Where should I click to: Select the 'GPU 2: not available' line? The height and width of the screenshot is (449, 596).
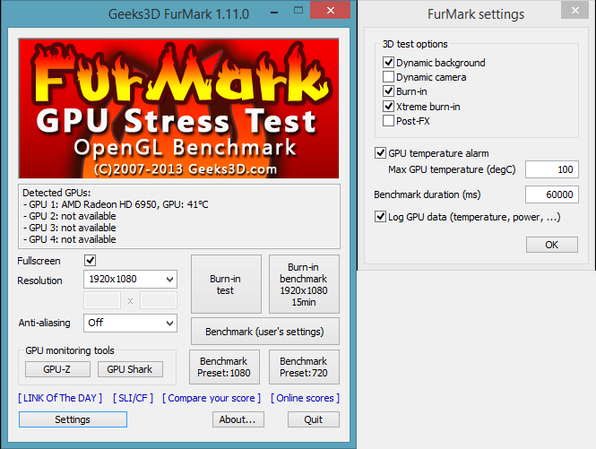pyautogui.click(x=70, y=216)
